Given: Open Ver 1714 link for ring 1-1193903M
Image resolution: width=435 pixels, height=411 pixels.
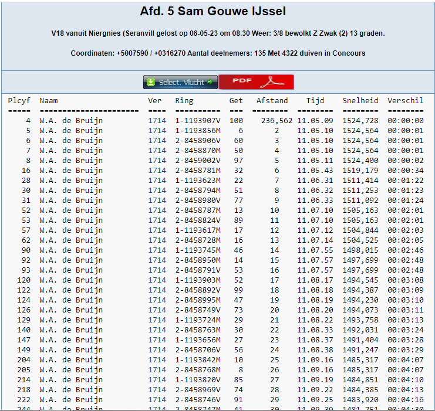Looking at the screenshot, I should coord(157,280).
